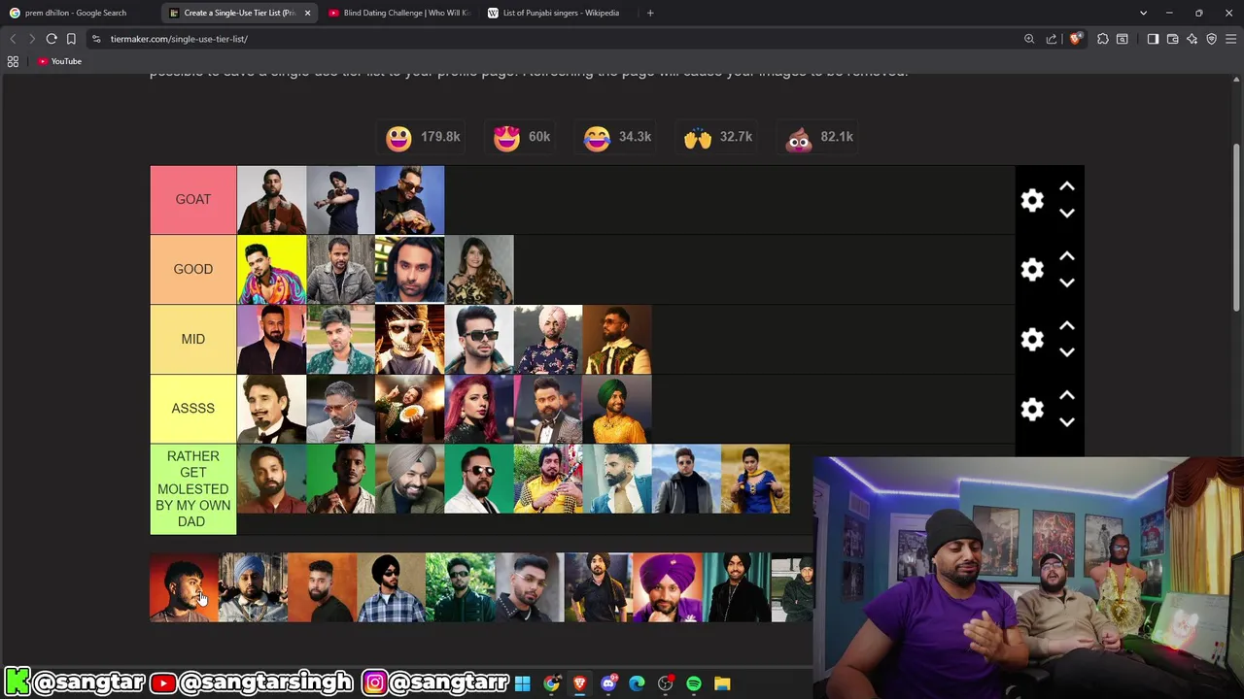Open settings gear for the GOAT tier row
The width and height of the screenshot is (1244, 699).
tap(1032, 200)
